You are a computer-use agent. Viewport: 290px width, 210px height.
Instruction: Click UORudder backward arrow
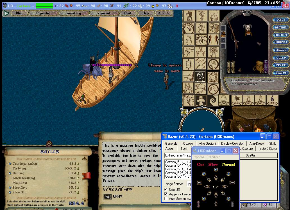point(216,195)
